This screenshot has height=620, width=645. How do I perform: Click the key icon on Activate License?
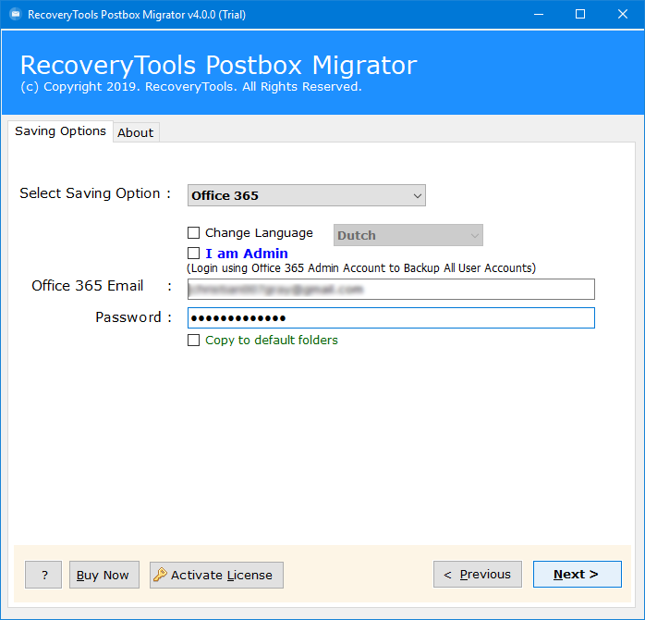coord(160,575)
